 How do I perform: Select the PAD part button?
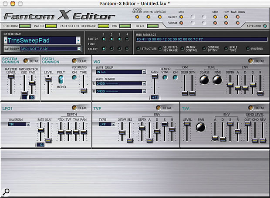(125, 26)
